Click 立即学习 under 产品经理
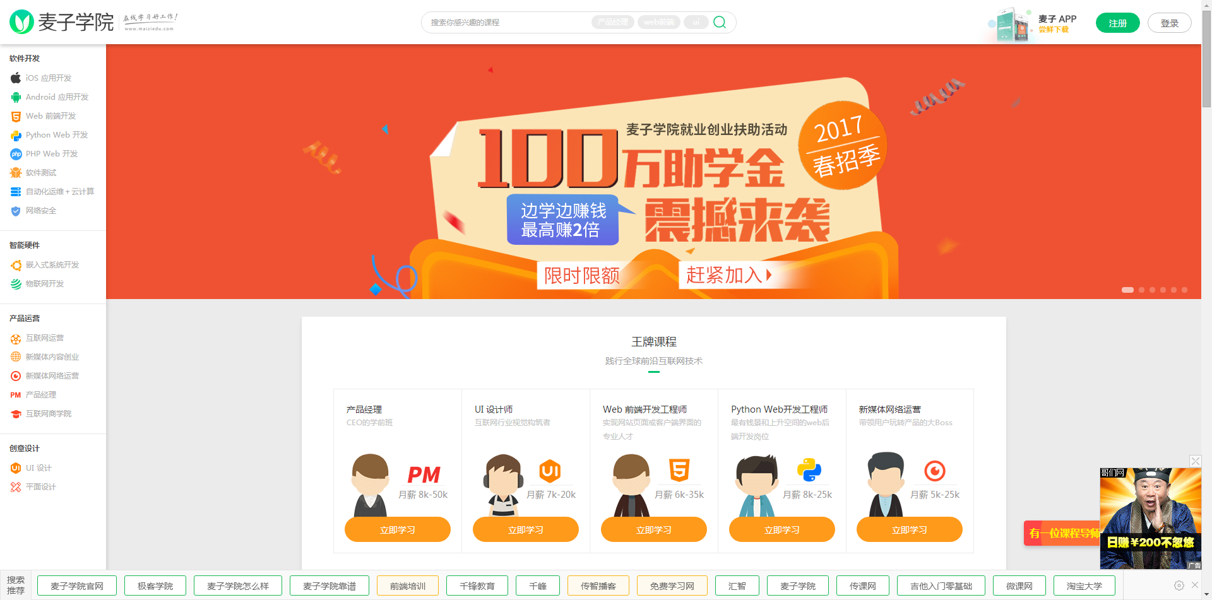Screen dimensions: 1212x600 [x=398, y=529]
